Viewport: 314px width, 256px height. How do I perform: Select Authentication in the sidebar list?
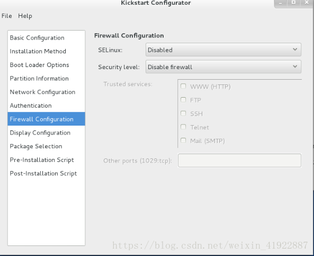click(x=46, y=106)
